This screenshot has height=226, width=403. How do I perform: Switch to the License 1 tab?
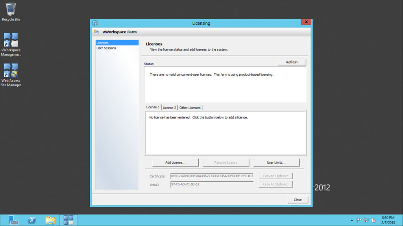[153, 108]
